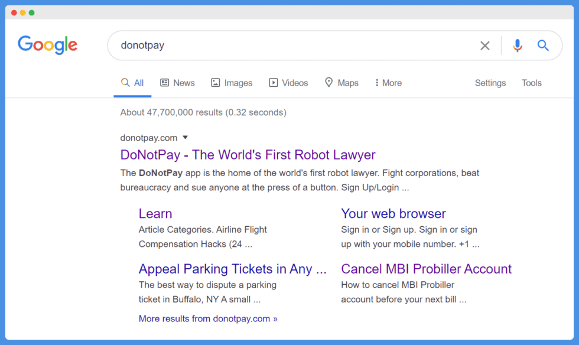The image size is (579, 345).
Task: Open DoNotPay - The World's First Robot Lawyer
Action: click(248, 155)
